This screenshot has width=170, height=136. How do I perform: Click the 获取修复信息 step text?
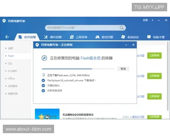click(55, 91)
